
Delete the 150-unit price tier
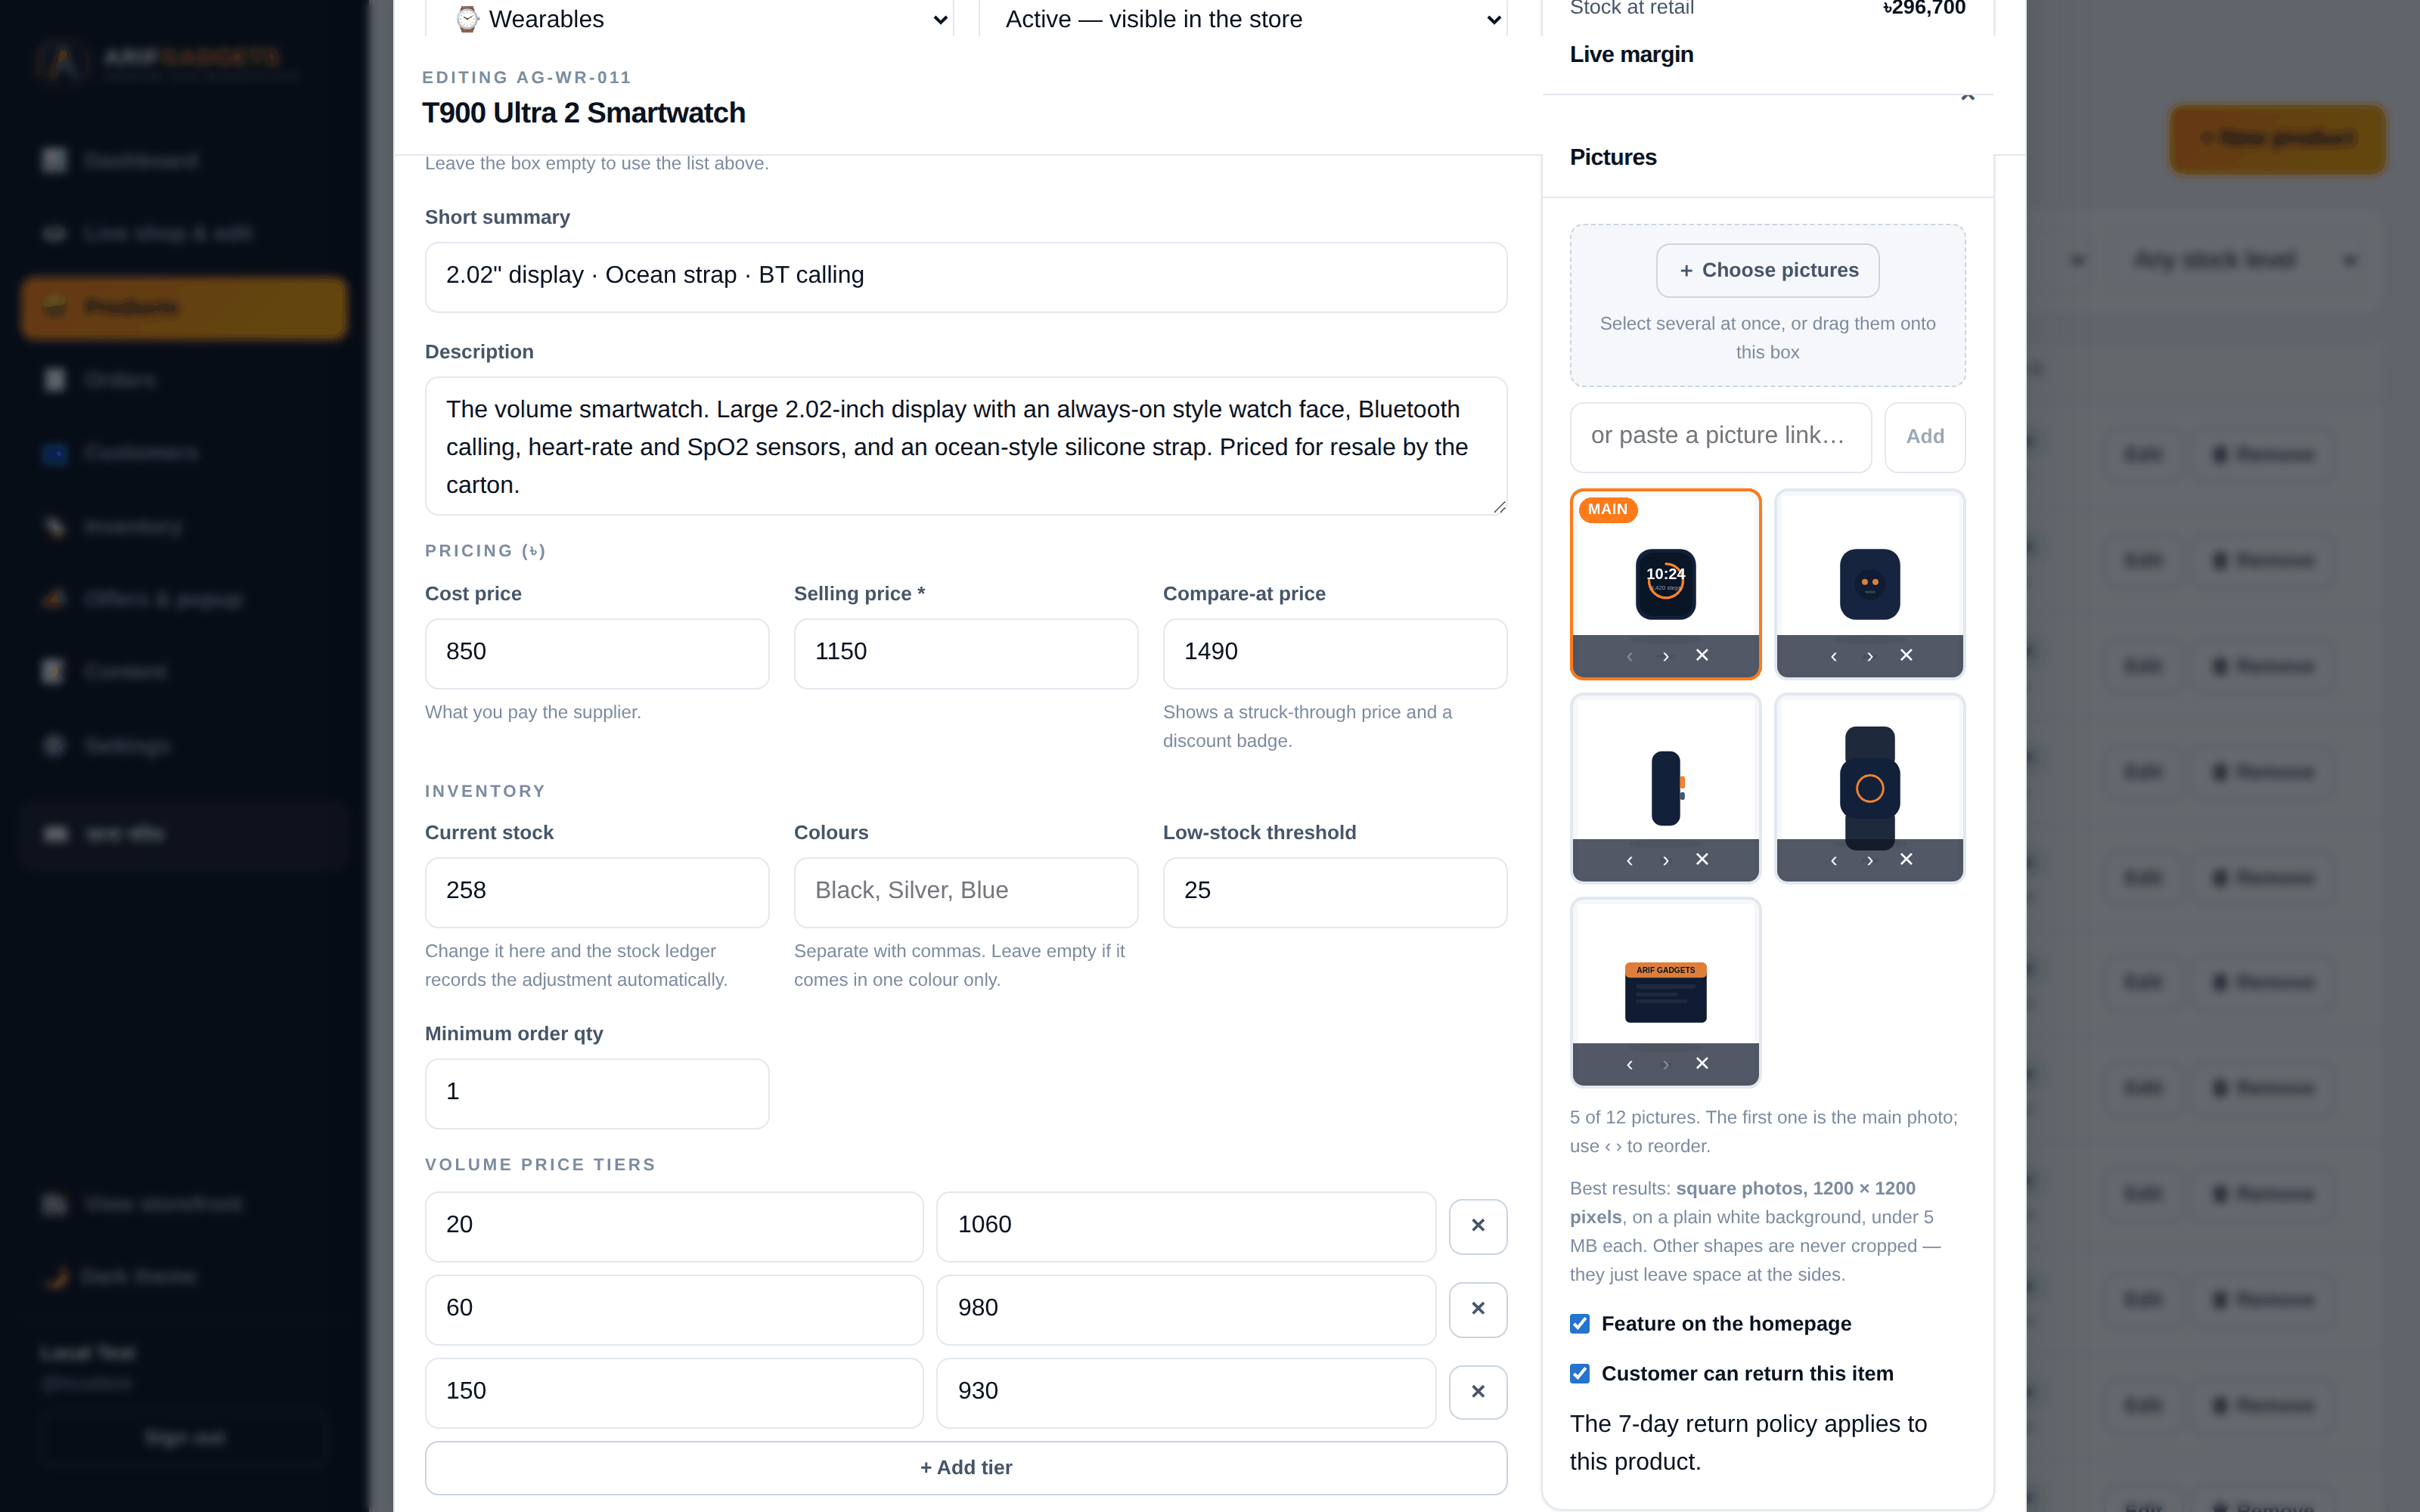click(1478, 1392)
